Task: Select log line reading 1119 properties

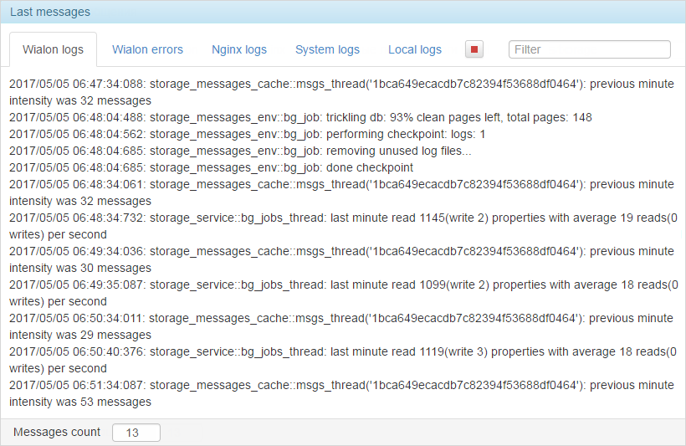Action: pyautogui.click(x=343, y=360)
